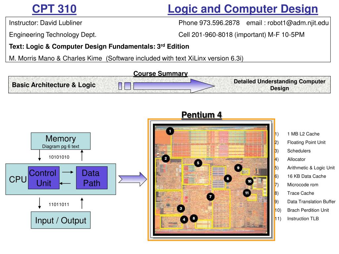This screenshot has height=254, width=339.
Task: Click the down arrow from CPU to Input / Output
Action: pyautogui.click(x=39, y=203)
